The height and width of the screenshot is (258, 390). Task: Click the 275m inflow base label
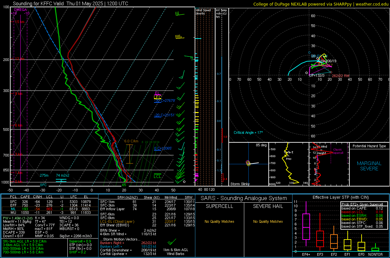(x=44, y=175)
